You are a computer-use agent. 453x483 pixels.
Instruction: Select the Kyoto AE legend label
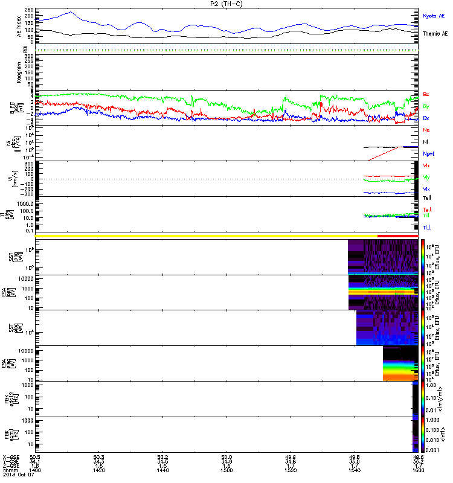click(x=434, y=16)
